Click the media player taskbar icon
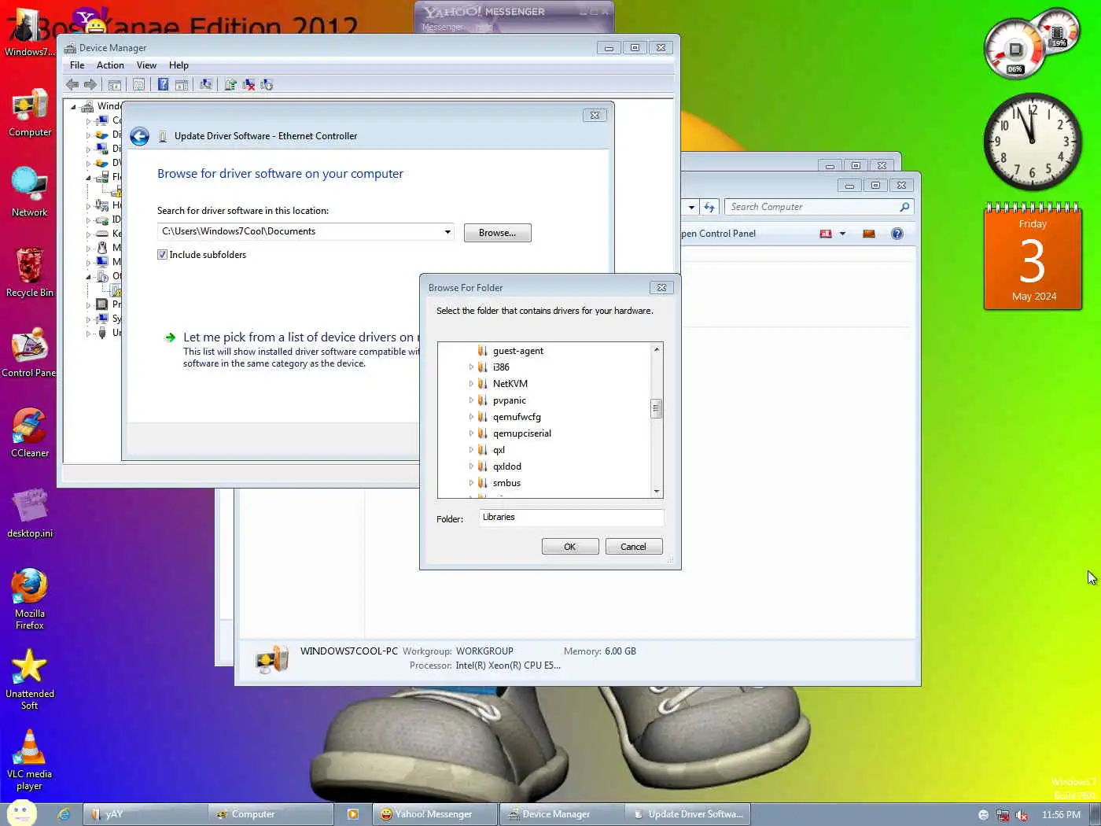1101x826 pixels. [x=353, y=814]
